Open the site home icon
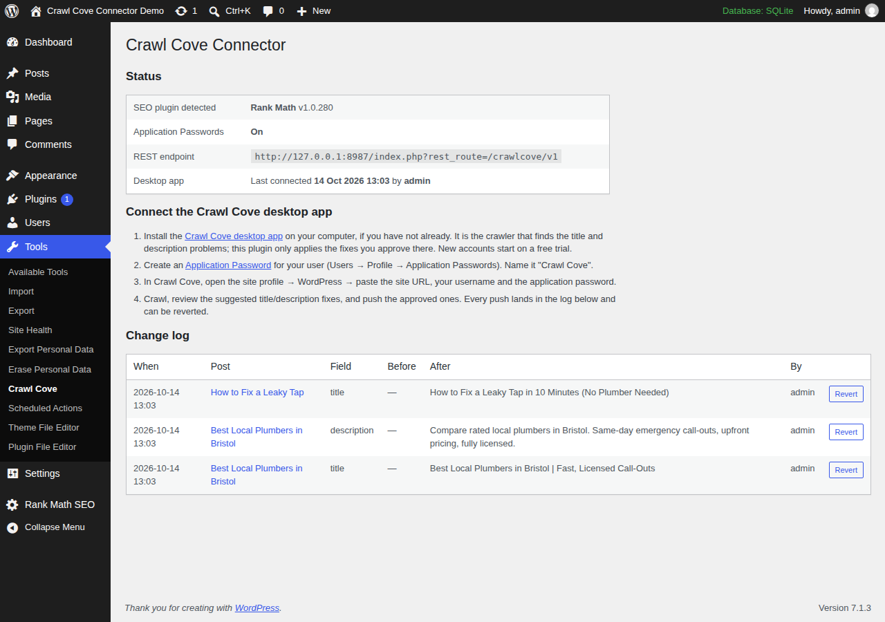This screenshot has height=622, width=885. [x=36, y=11]
